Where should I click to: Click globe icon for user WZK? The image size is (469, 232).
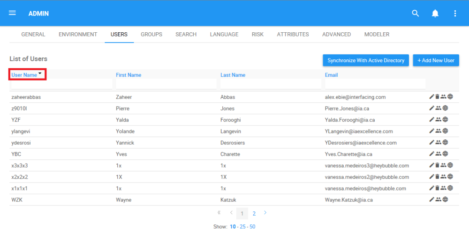coord(445,200)
